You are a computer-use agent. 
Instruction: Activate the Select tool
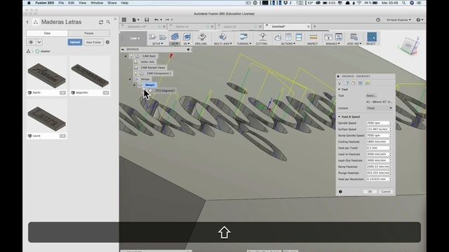(372, 37)
